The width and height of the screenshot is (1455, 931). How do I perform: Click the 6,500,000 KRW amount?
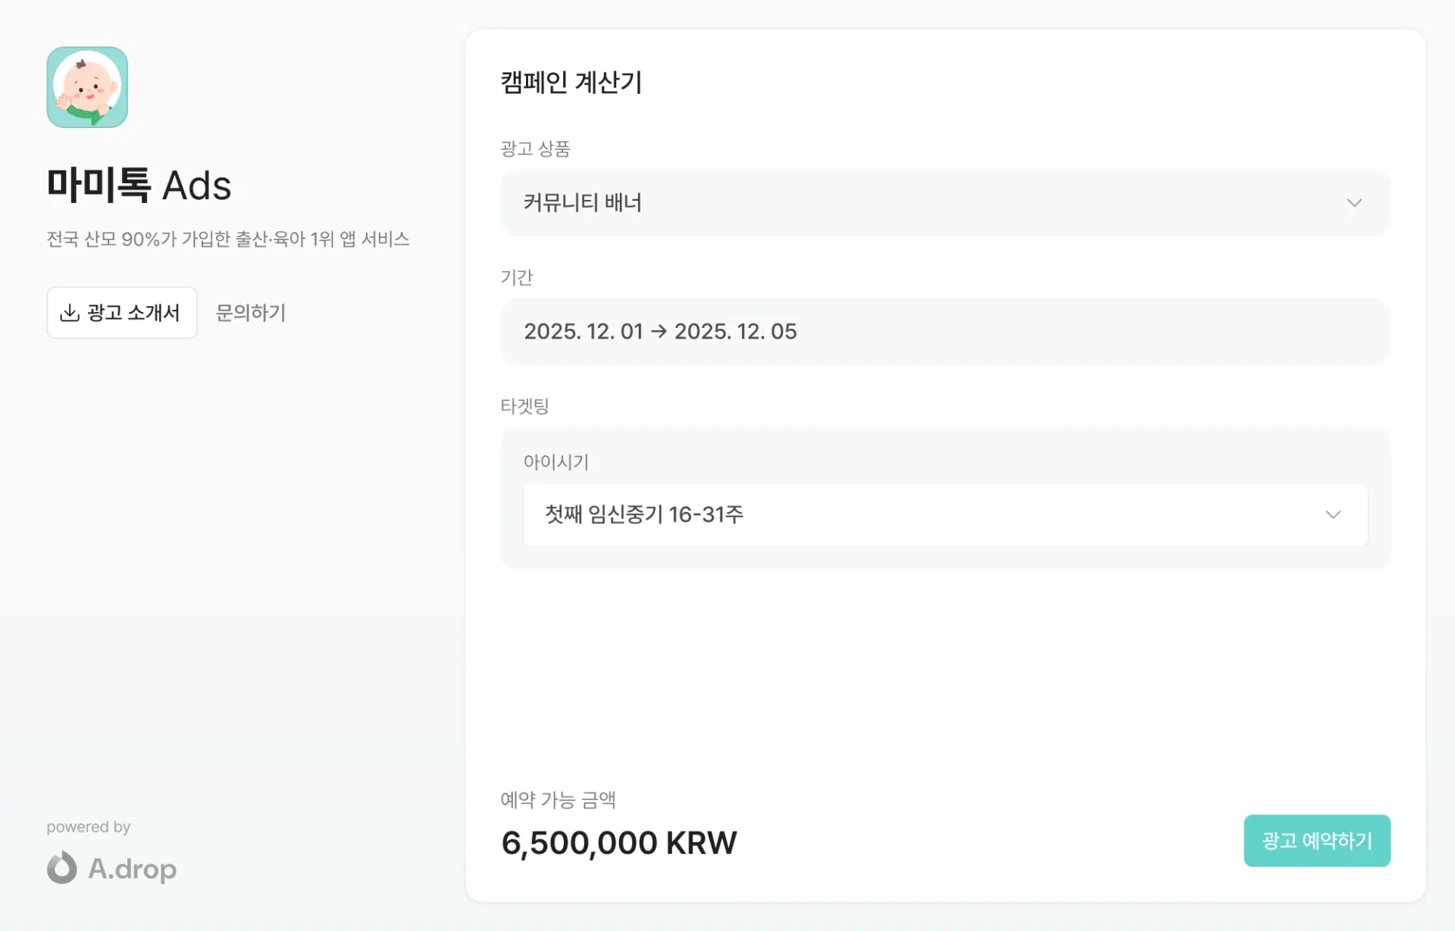[618, 843]
